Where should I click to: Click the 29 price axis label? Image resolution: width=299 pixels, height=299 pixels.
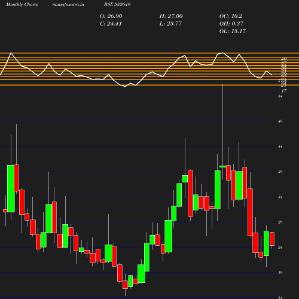280,222
